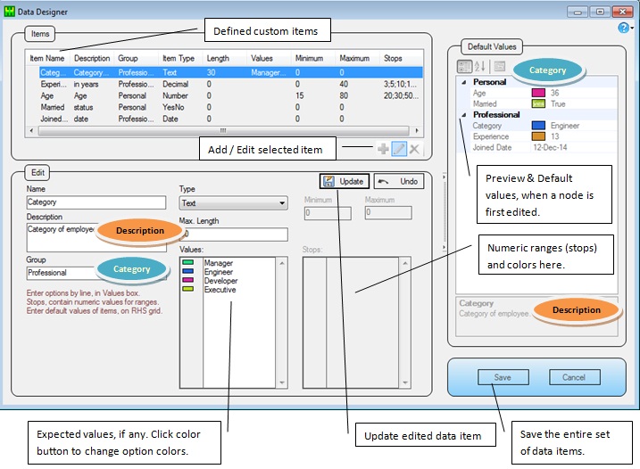Viewport: 640px width, 469px height.
Task: Collapse the Personal group node
Action: (464, 82)
